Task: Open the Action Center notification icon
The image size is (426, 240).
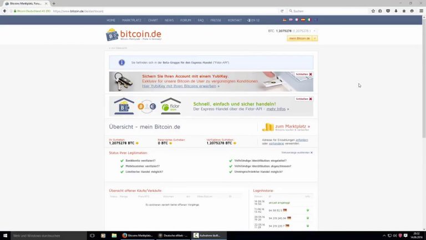Action: coord(405,236)
